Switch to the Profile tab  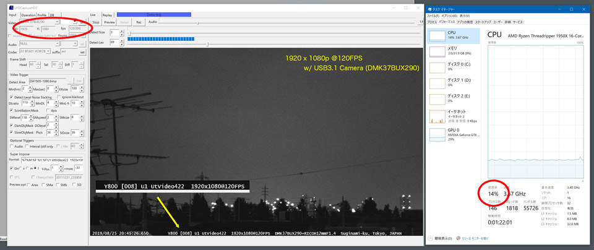pyautogui.click(x=41, y=15)
